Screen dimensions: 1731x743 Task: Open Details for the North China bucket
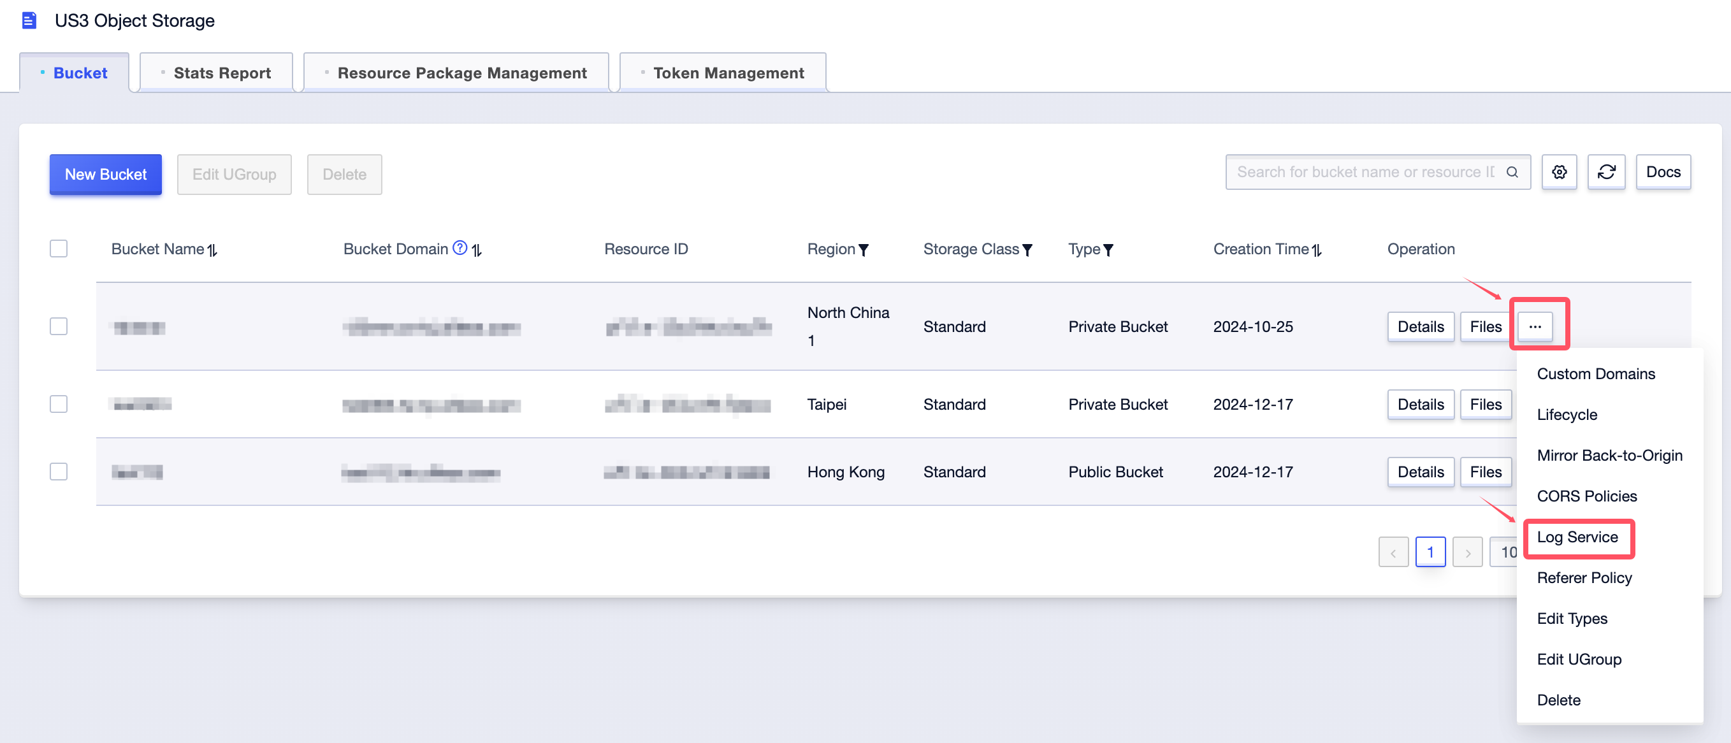pyautogui.click(x=1421, y=326)
